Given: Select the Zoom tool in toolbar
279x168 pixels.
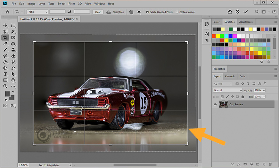Looking at the screenshot, I should 6,86.
